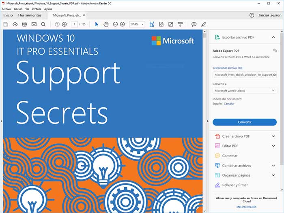Click the Save file icon
Screen dimensions: 284x213
tap(6, 24)
